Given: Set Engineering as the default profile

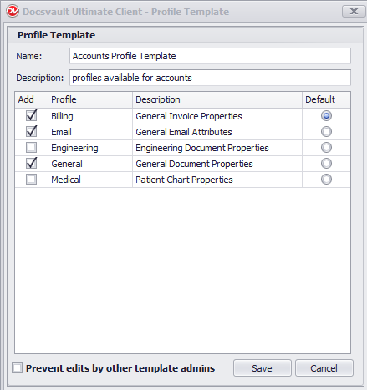Looking at the screenshot, I should 326,148.
